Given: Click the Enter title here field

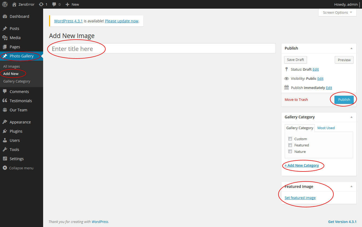Looking at the screenshot, I should click(x=162, y=49).
